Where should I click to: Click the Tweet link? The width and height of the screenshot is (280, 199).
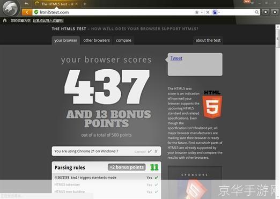pos(176,58)
